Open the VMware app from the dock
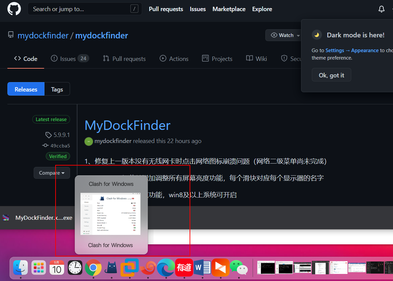 130,268
